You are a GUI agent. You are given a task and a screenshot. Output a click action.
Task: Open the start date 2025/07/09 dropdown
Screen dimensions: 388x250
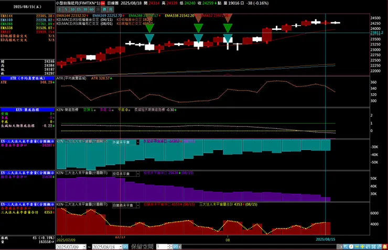coord(84,247)
